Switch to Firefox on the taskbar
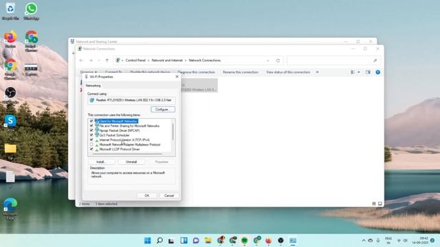 269,240
